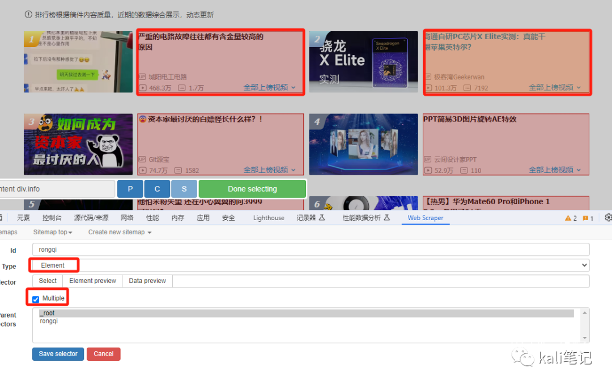Select _root in parent selectors list
The image size is (612, 384).
(307, 313)
